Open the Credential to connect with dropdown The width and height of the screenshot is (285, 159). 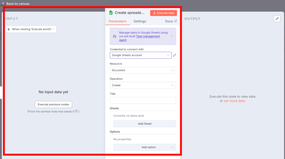click(141, 55)
